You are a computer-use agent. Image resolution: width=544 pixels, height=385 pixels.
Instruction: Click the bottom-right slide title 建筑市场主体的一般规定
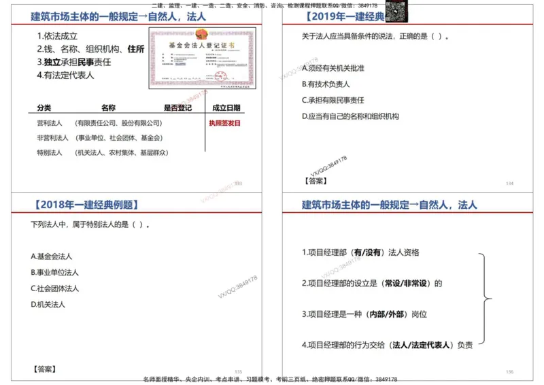pos(389,205)
